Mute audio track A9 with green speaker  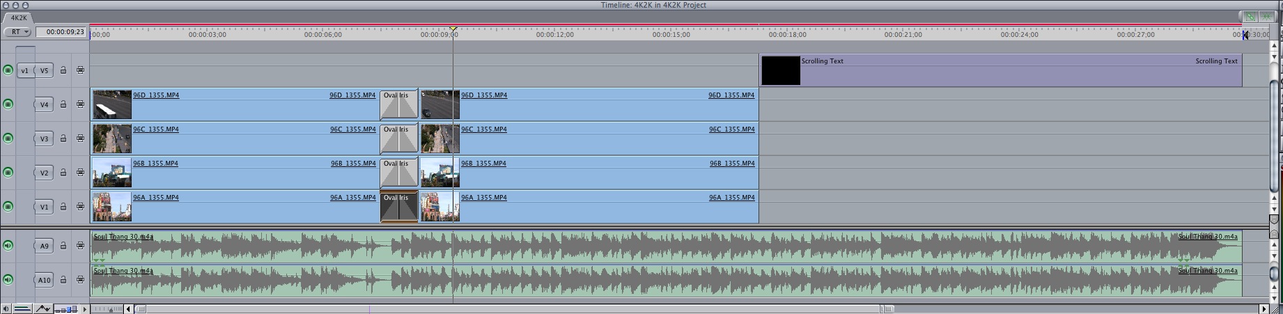tap(8, 246)
